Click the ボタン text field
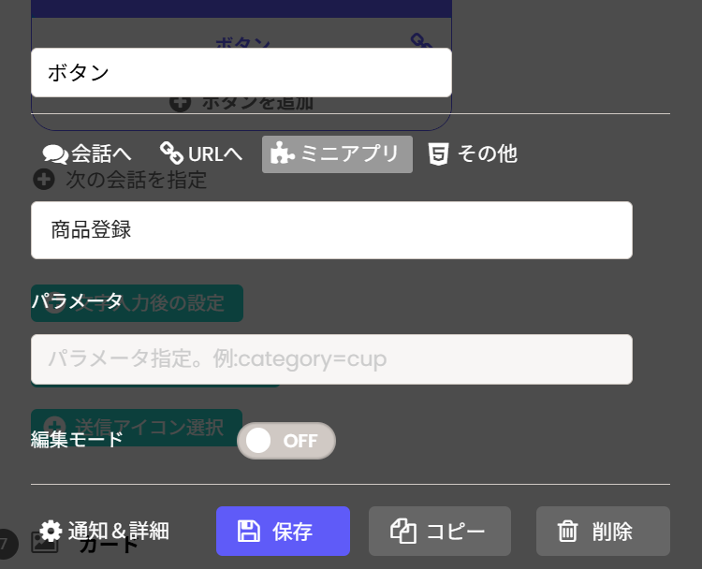The width and height of the screenshot is (702, 569). click(241, 73)
